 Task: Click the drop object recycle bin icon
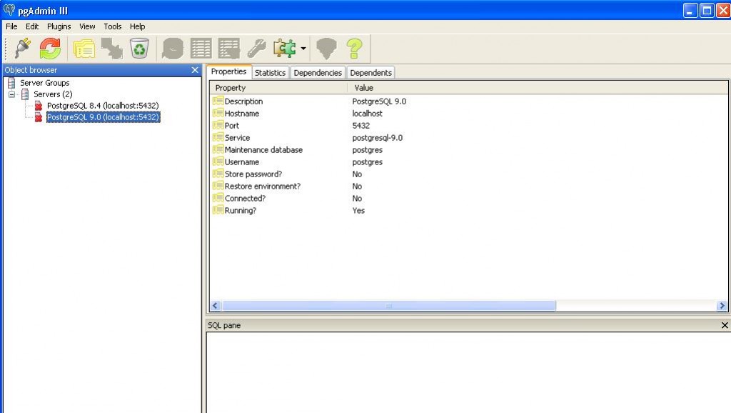pos(139,49)
